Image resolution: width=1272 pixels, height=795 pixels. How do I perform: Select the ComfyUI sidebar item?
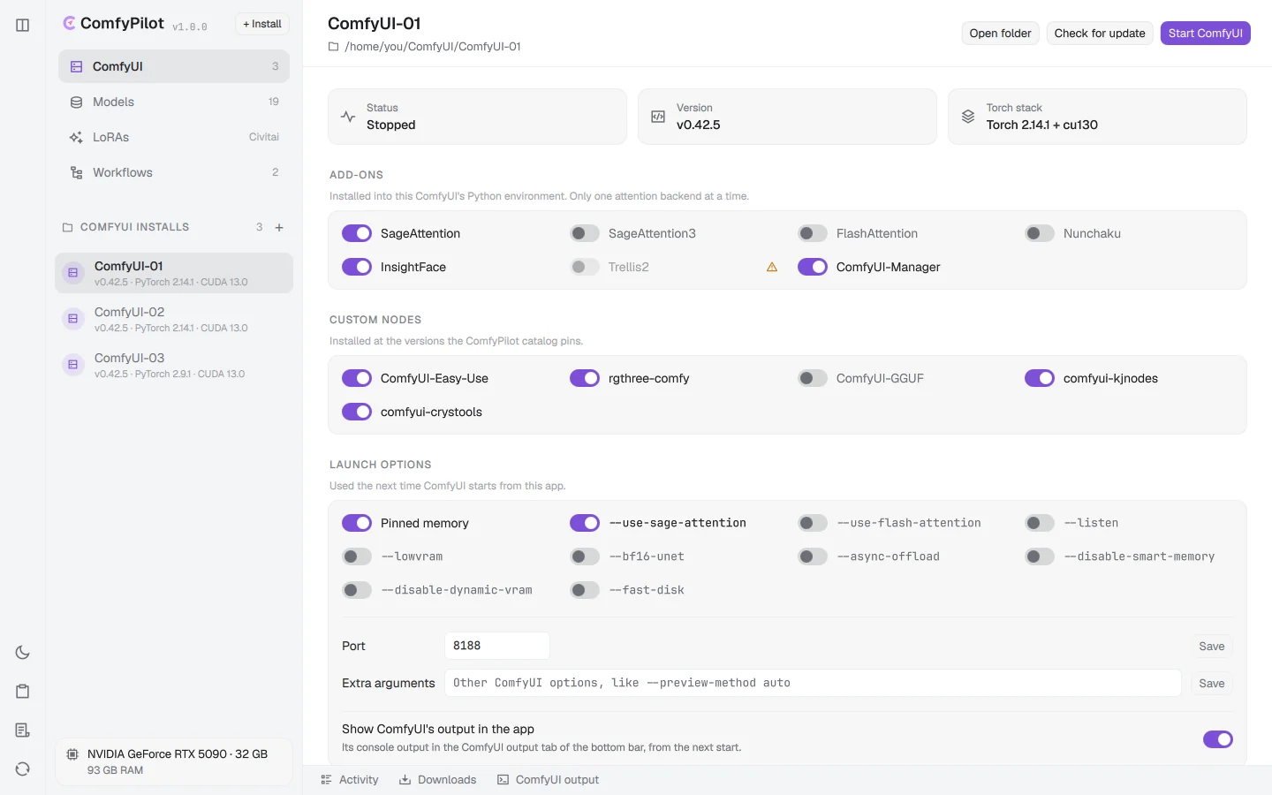[174, 66]
